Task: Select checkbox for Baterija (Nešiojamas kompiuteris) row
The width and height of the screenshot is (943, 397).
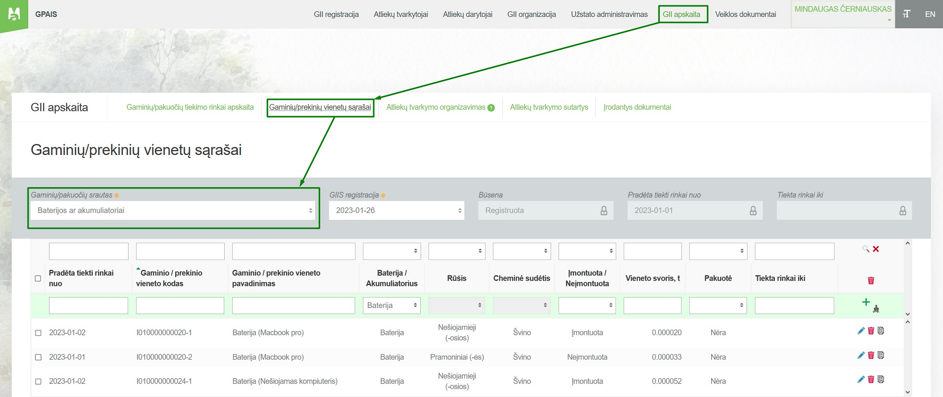Action: 39,381
